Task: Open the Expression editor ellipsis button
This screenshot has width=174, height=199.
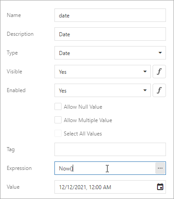Action: [160, 168]
